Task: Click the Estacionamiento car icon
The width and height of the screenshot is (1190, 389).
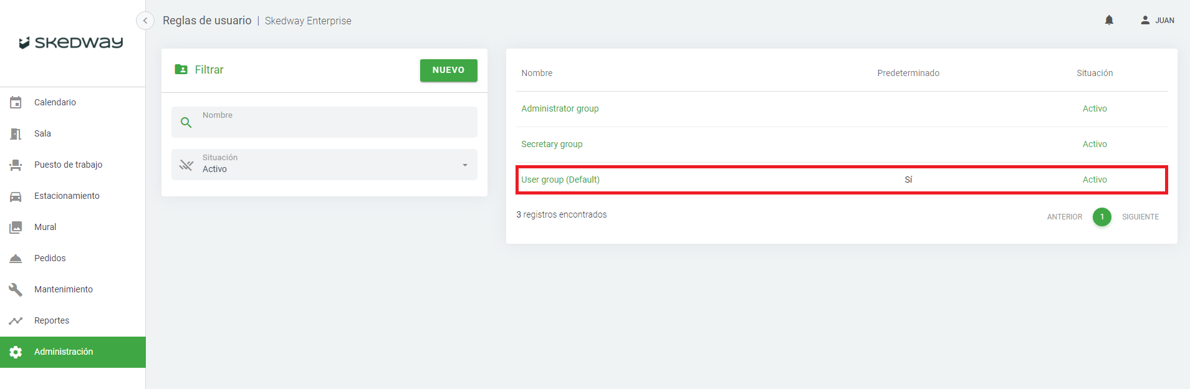Action: [x=16, y=196]
